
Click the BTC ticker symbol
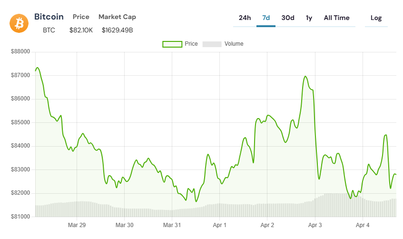tap(49, 30)
